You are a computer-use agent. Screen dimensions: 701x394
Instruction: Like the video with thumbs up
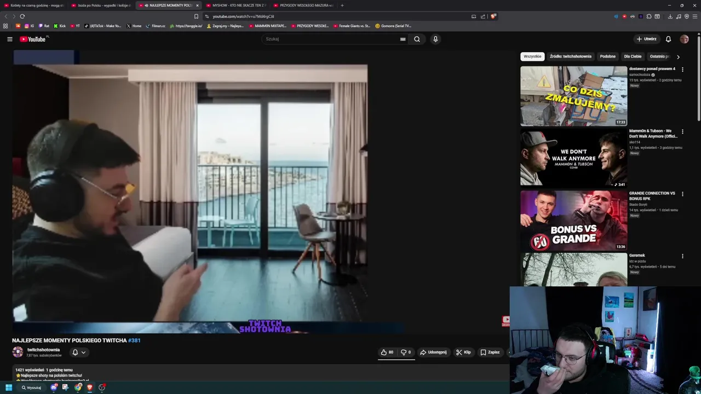coord(387,352)
